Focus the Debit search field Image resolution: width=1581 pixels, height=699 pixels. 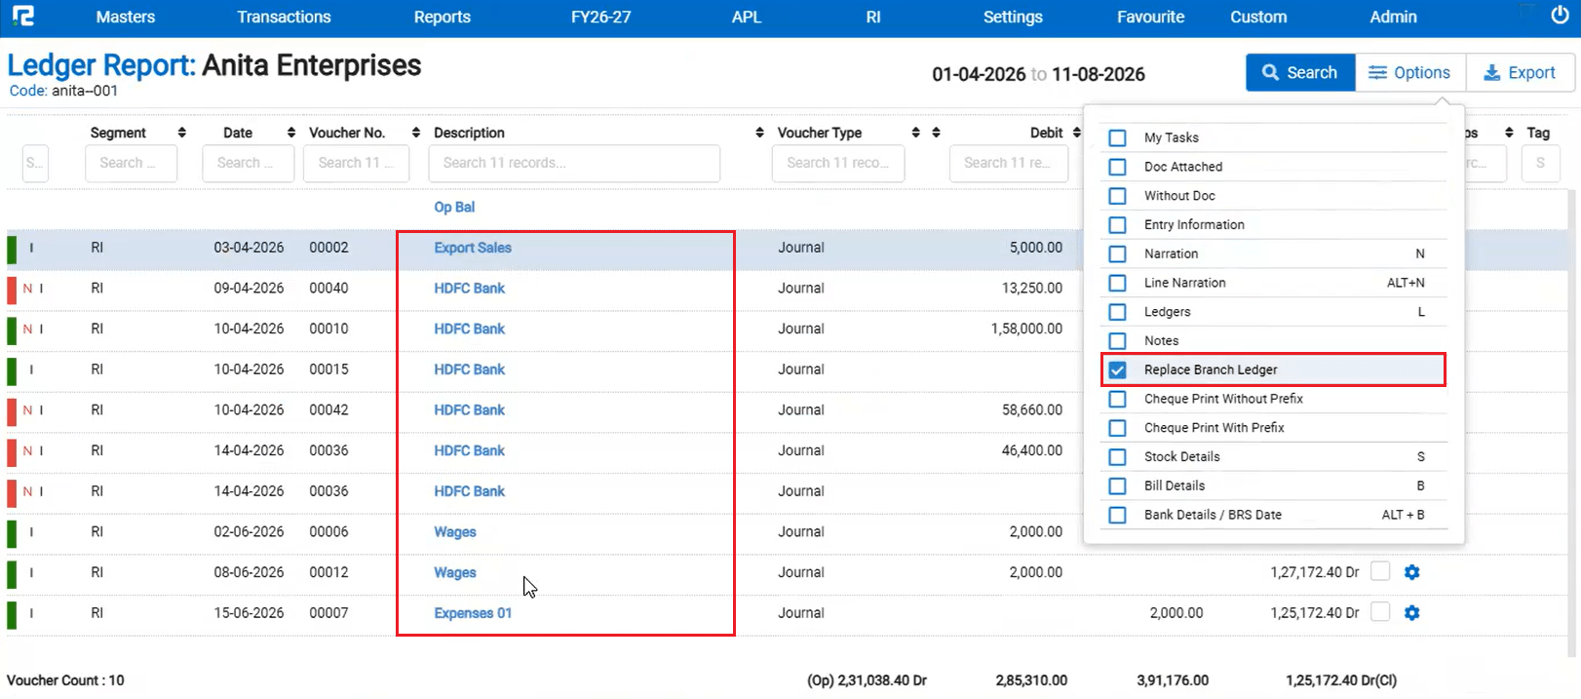point(1008,163)
